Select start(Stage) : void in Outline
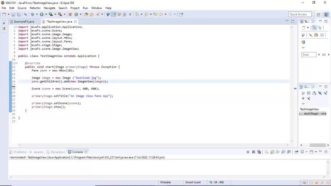Image resolution: width=331 pixels, height=186 pixels. click(x=313, y=114)
